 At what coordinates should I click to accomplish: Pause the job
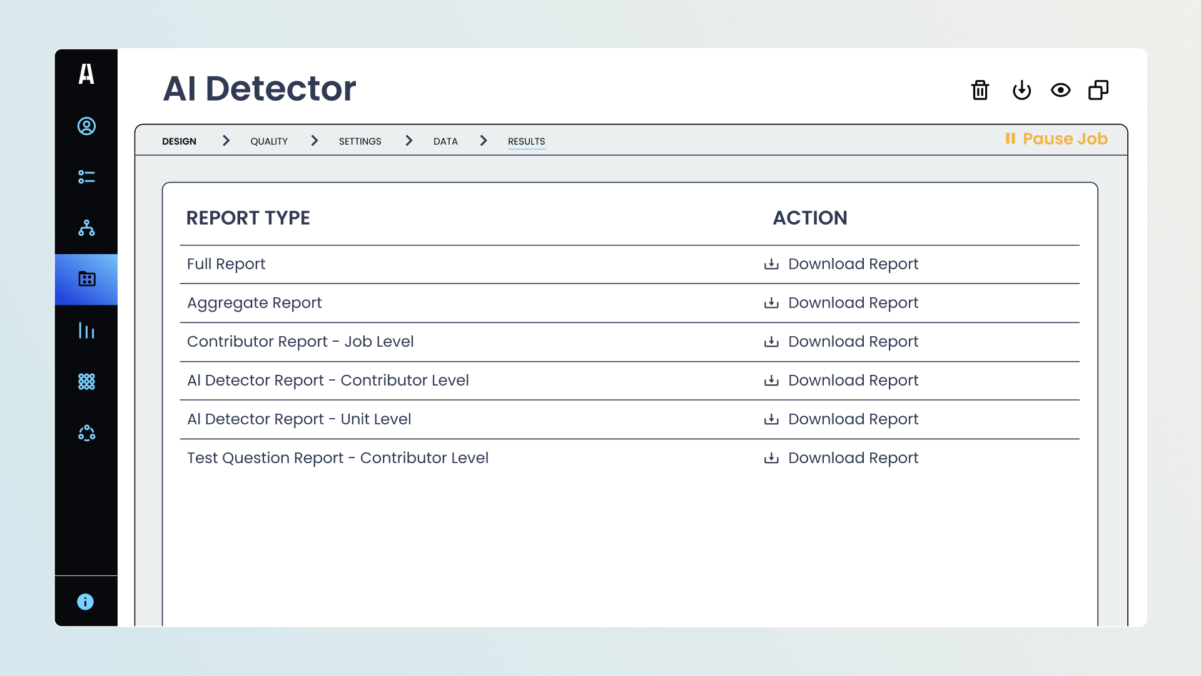coord(1057,139)
